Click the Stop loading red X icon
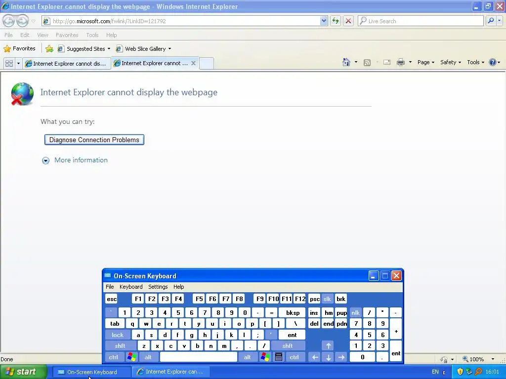The width and height of the screenshot is (506, 379). point(348,21)
